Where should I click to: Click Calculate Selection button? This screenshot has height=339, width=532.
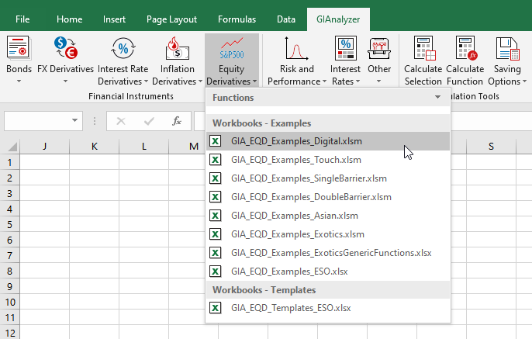click(423, 60)
